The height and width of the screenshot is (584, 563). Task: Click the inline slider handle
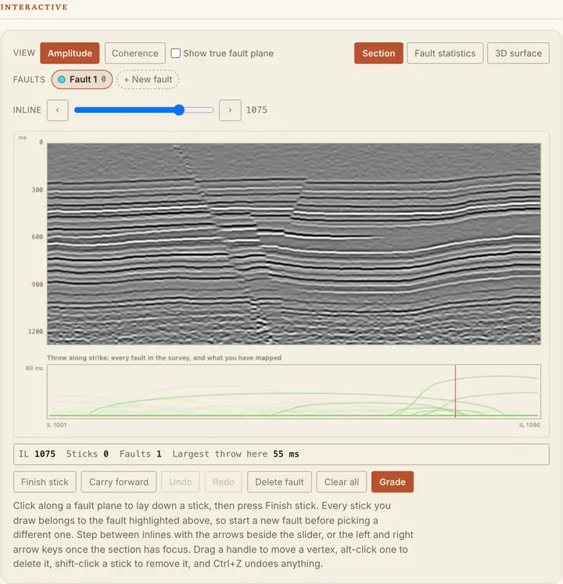pos(179,110)
